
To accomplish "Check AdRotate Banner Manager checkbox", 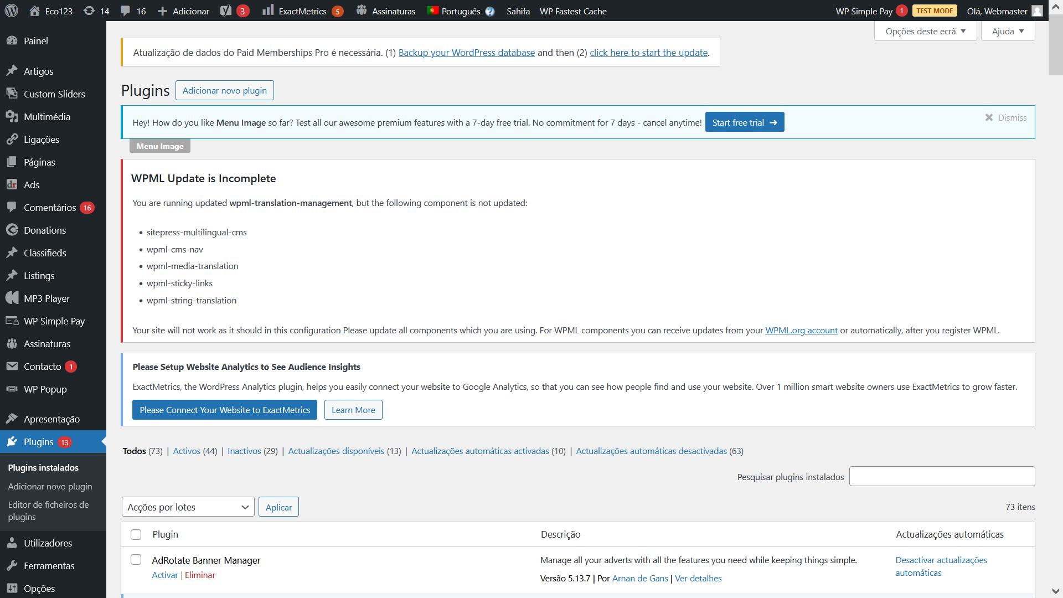I will [136, 560].
